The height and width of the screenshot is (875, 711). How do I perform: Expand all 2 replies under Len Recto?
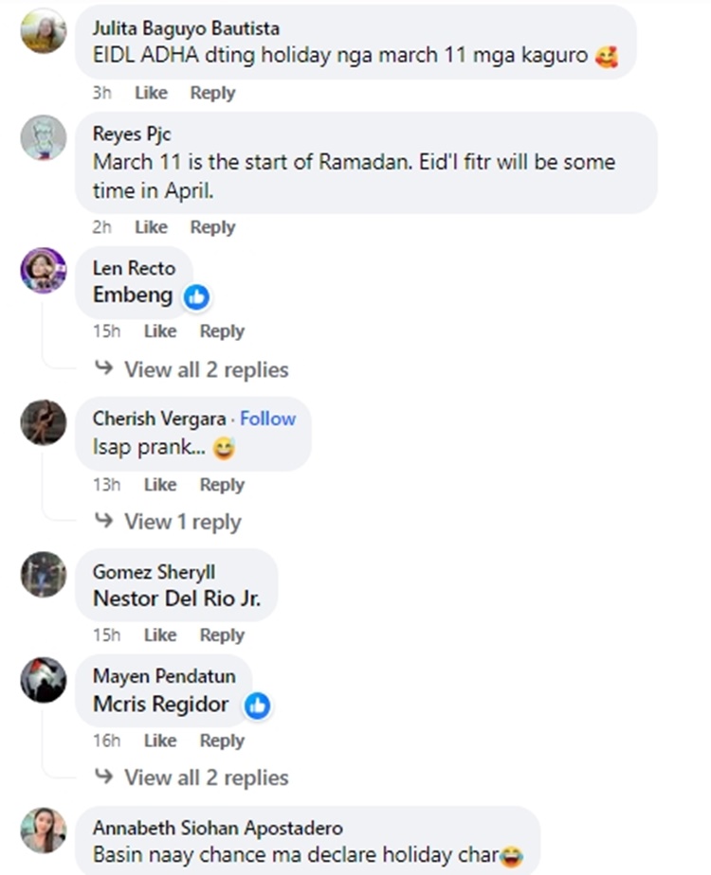[x=206, y=369]
